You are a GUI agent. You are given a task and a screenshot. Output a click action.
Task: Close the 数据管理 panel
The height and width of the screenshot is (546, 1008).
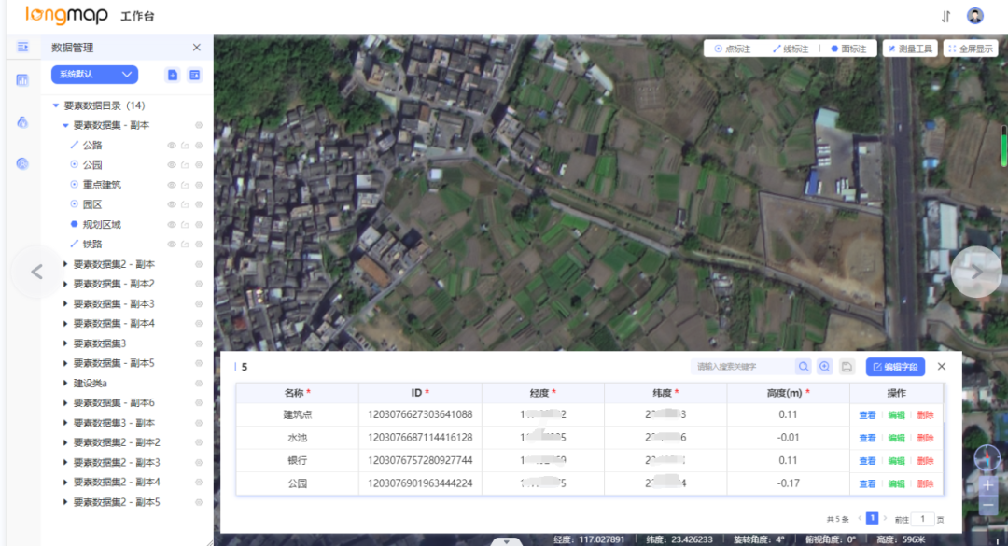(197, 48)
